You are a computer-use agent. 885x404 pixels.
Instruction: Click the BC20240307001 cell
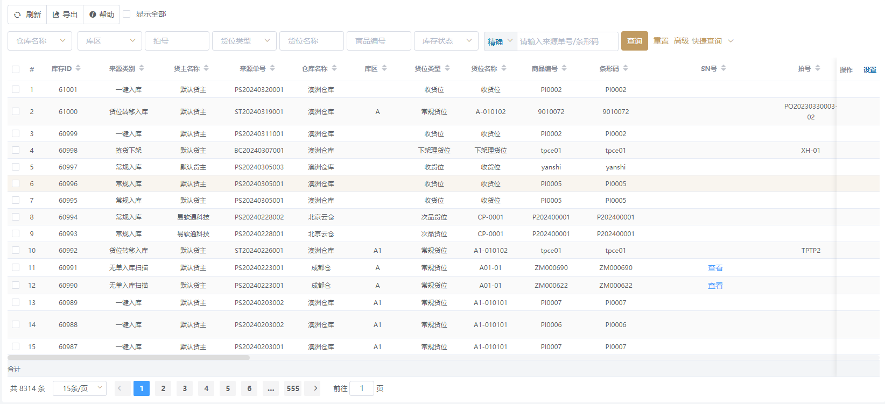(259, 150)
